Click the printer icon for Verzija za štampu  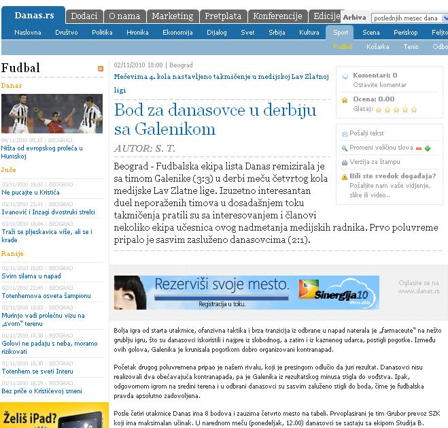point(345,163)
